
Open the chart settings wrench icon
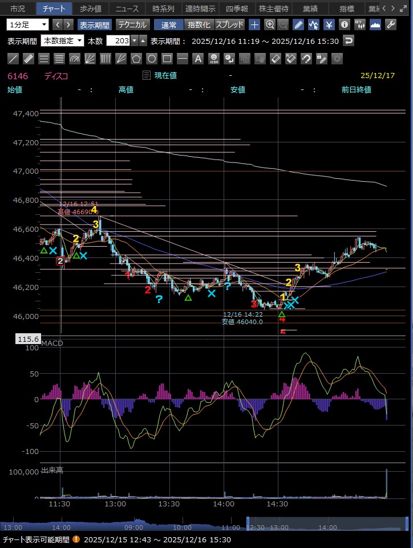pos(391,24)
